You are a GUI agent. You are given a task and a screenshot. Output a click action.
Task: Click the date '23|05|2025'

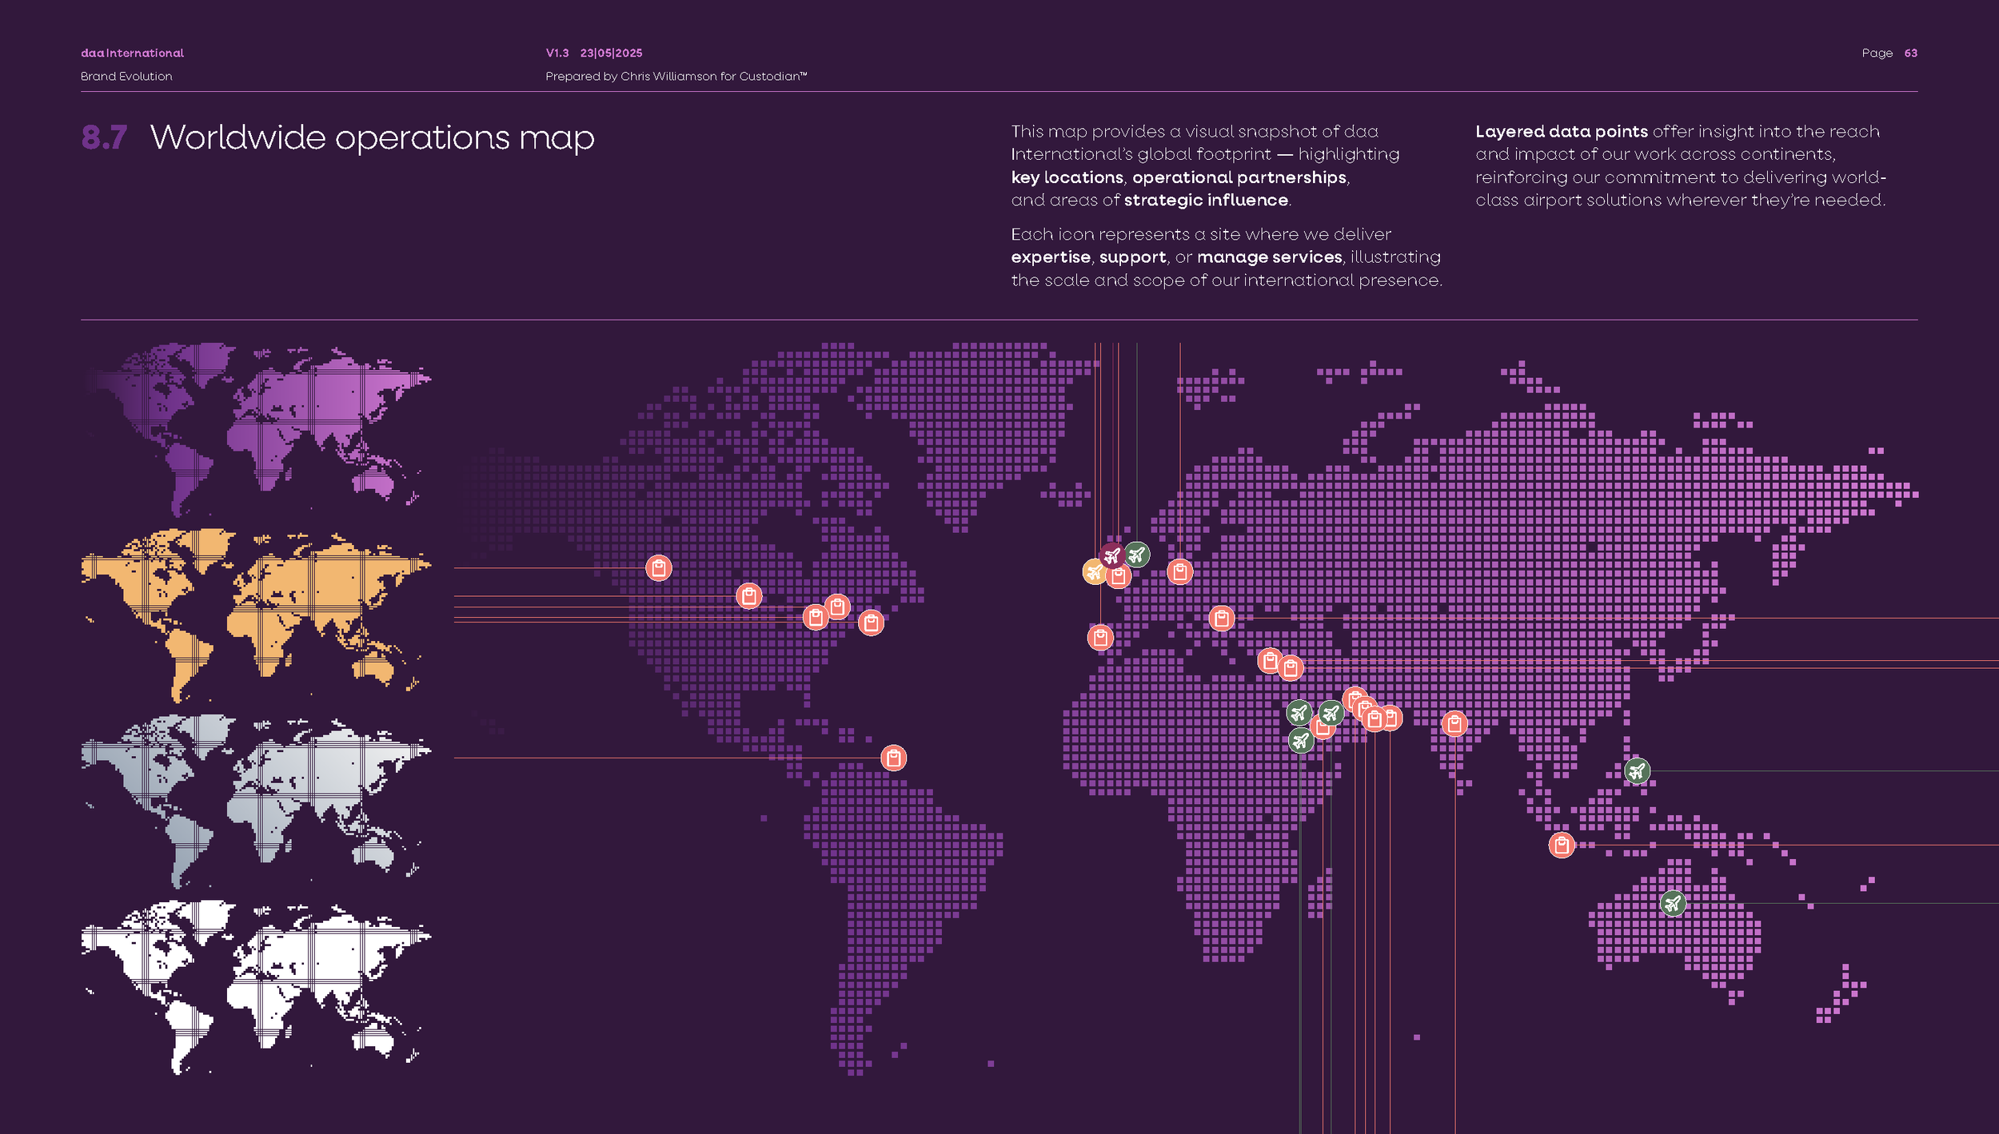612,53
